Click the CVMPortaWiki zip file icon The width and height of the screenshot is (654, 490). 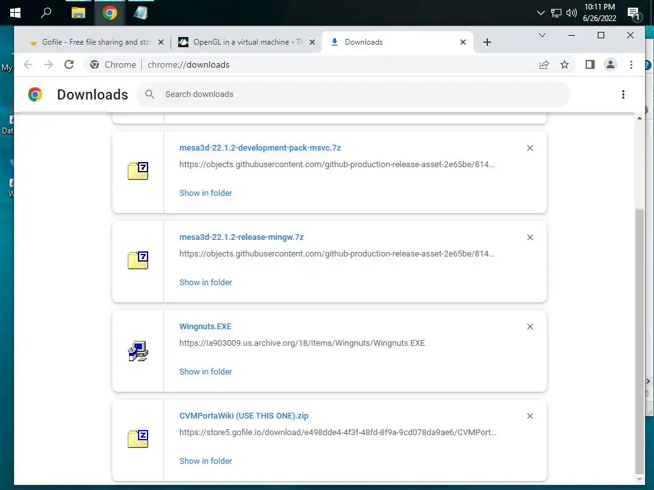(138, 439)
